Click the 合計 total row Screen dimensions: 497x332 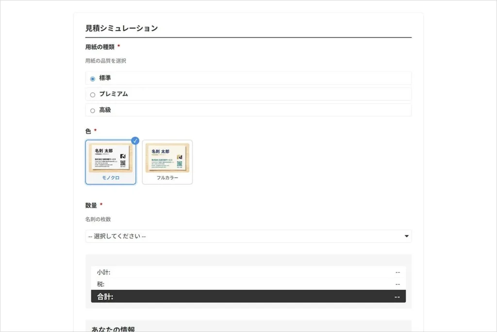[248, 296]
